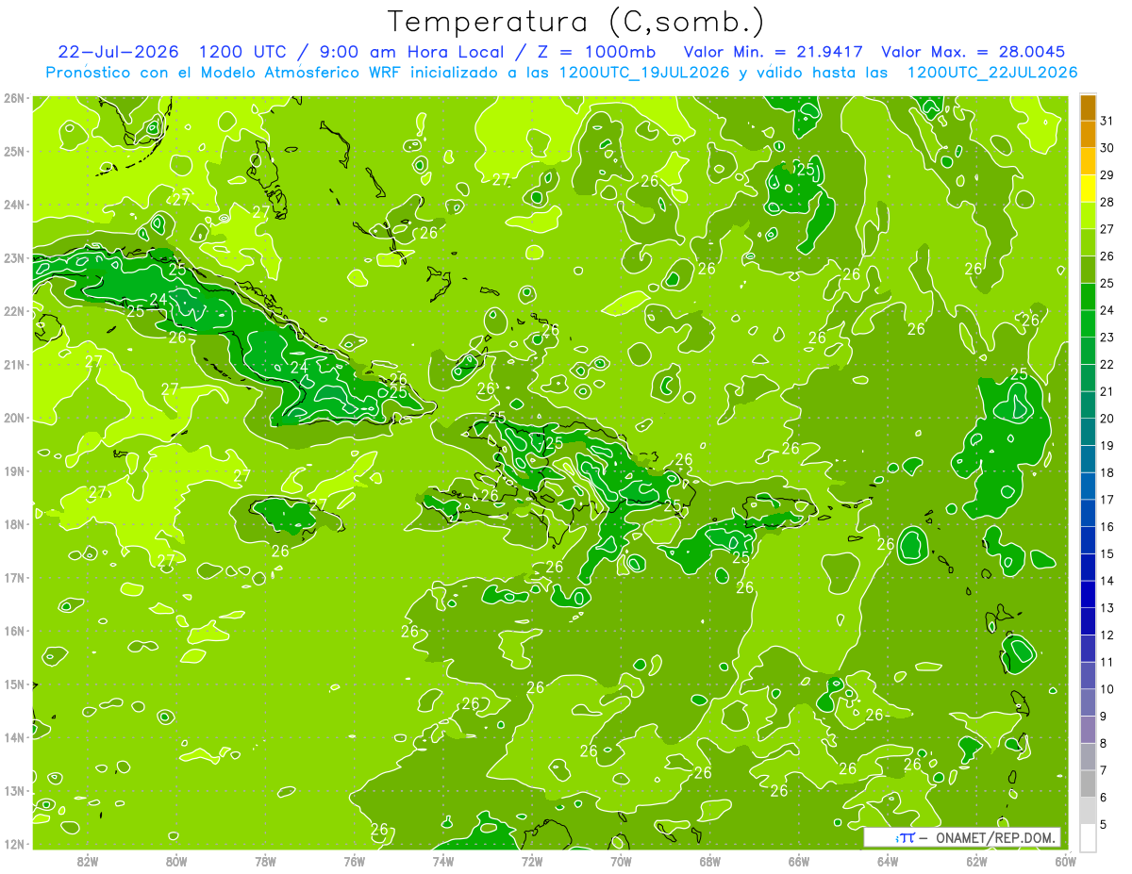The image size is (1132, 874).
Task: Click the 80W longitude label
Action: point(176,861)
